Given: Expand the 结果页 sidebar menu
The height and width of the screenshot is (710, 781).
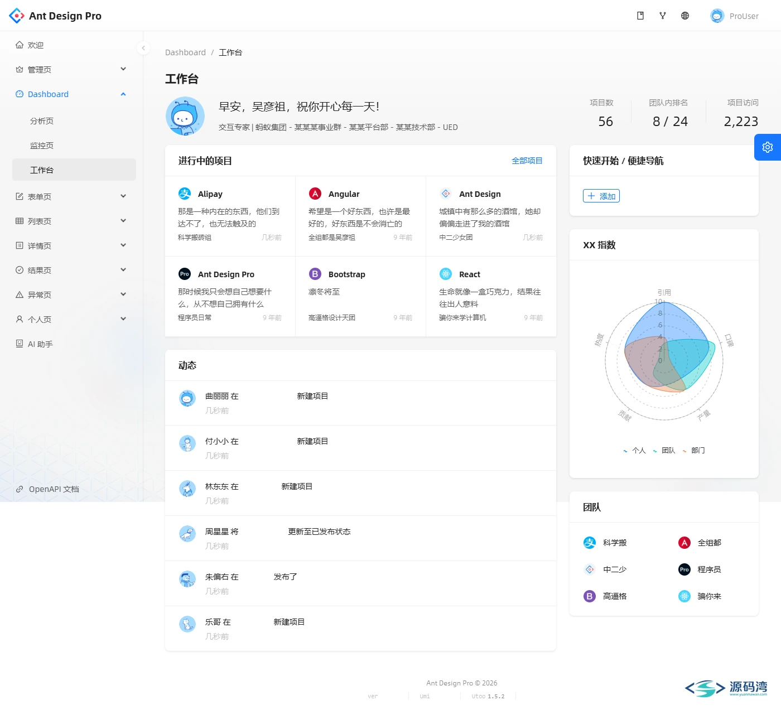Looking at the screenshot, I should (x=74, y=271).
